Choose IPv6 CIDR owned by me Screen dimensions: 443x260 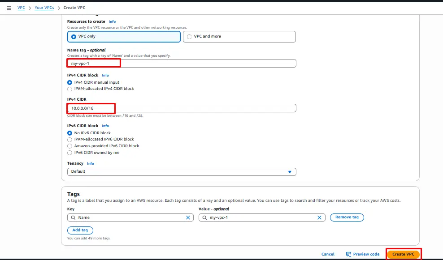tap(69, 153)
